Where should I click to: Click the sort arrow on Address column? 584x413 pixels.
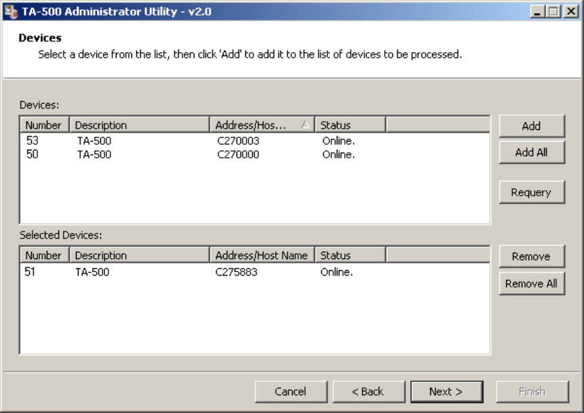pos(306,125)
